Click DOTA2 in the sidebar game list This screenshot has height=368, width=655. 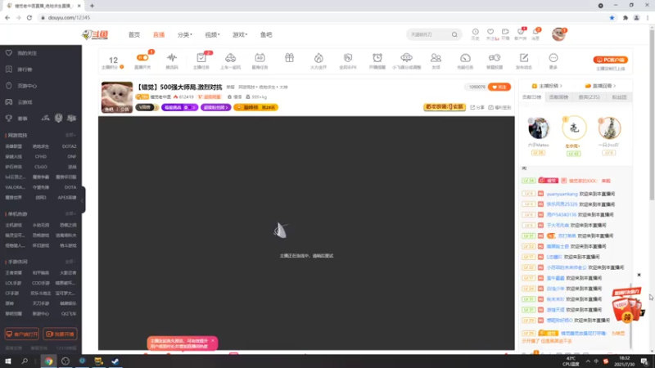point(69,146)
